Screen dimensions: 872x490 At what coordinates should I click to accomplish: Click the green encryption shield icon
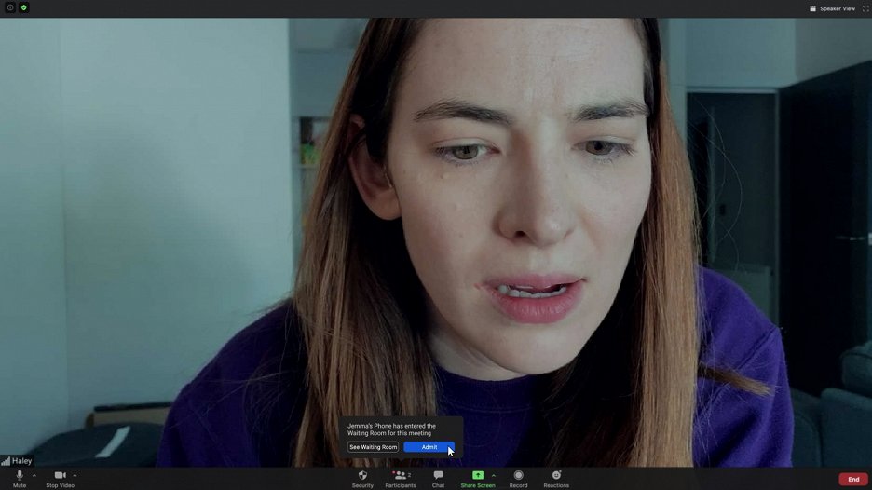tap(24, 7)
